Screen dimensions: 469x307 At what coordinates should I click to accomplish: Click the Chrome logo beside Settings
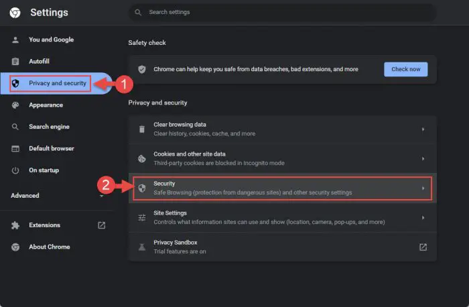[x=15, y=13]
